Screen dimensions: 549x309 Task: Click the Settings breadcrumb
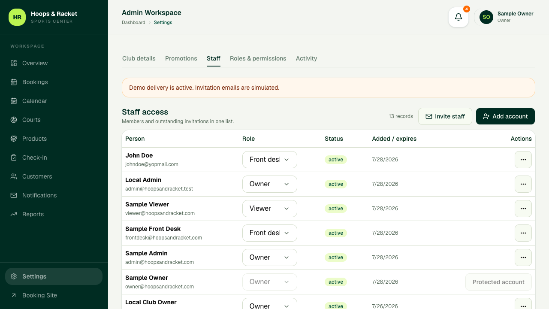click(163, 22)
